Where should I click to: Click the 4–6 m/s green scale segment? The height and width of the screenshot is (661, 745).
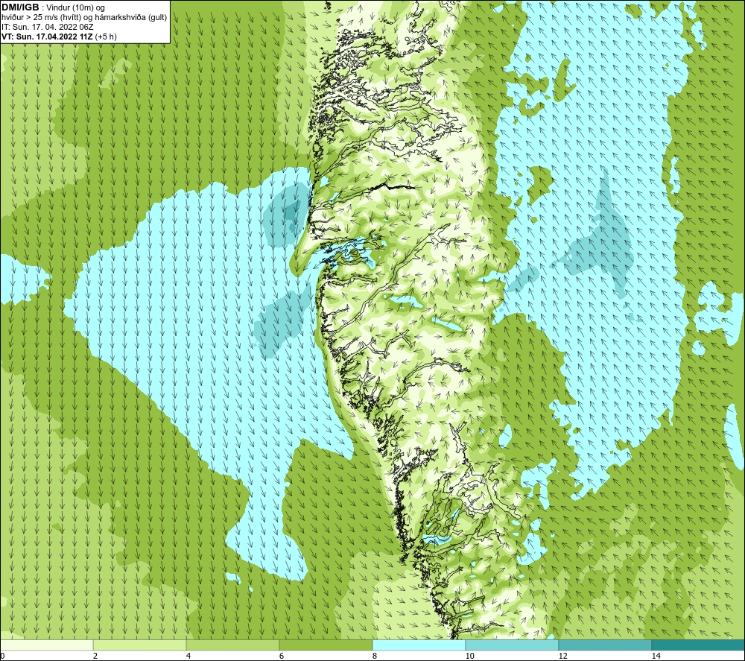pyautogui.click(x=232, y=645)
